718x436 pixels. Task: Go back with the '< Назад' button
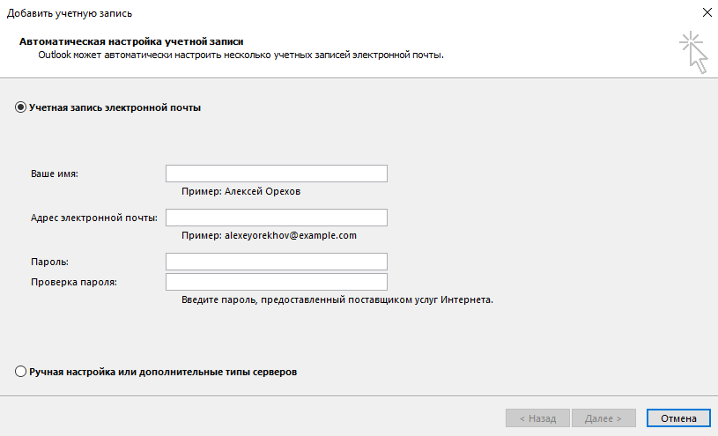[x=537, y=418]
